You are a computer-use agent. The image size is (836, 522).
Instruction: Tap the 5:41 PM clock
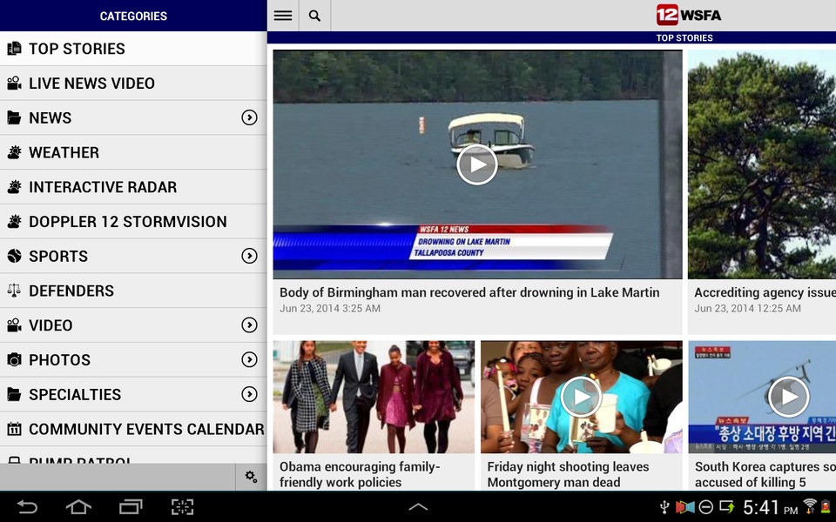coord(771,507)
